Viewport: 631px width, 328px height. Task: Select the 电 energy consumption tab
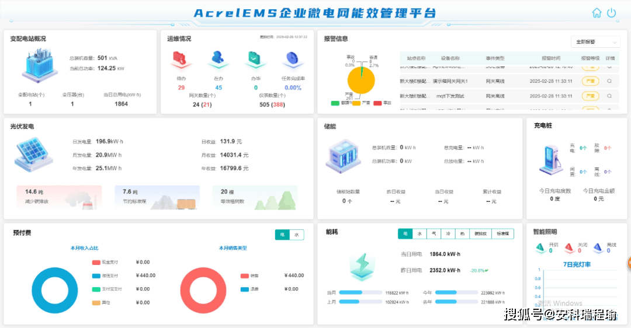click(405, 233)
